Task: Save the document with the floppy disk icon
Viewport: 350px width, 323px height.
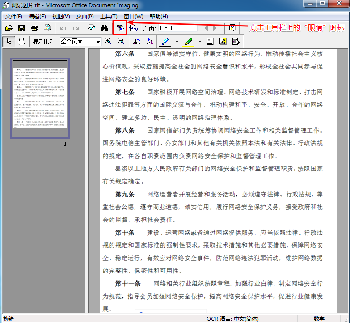Action: [21, 28]
